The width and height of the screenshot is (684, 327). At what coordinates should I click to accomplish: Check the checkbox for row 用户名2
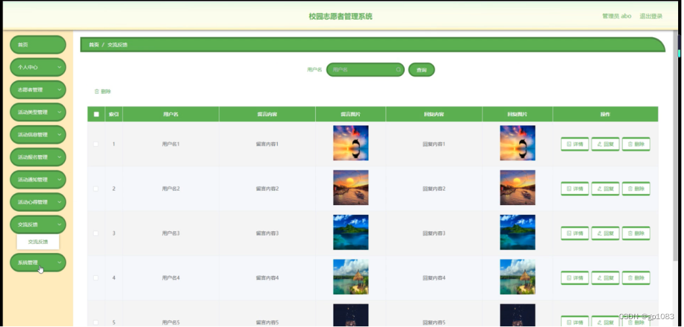click(96, 189)
